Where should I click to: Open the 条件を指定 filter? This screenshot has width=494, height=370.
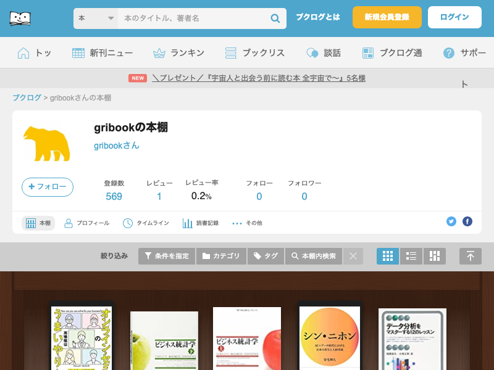(167, 256)
